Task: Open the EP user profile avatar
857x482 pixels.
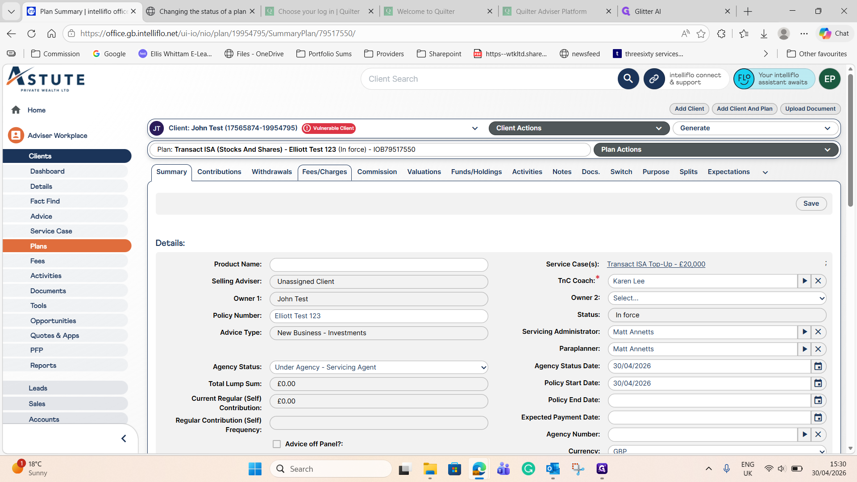Action: [x=829, y=79]
